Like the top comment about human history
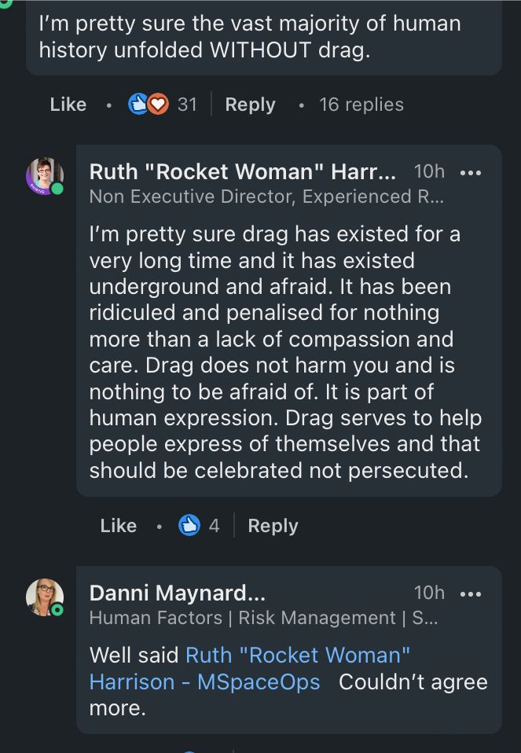The image size is (521, 753). coord(68,104)
